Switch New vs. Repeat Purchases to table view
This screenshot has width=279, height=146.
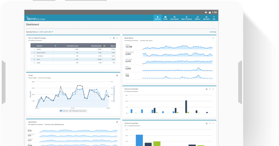pos(114,38)
